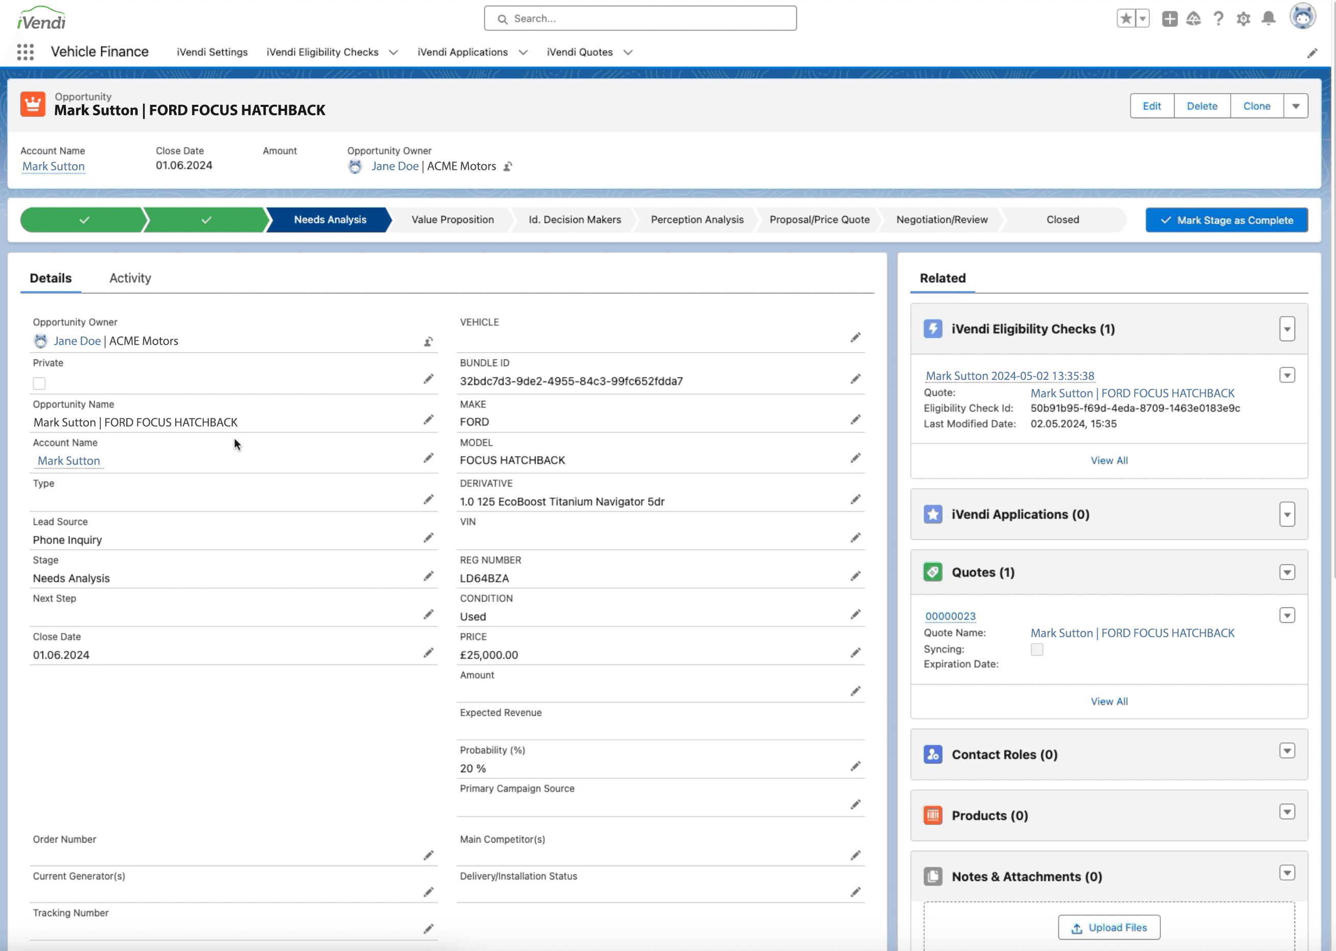1336x951 pixels.
Task: Select the Details tab
Action: coord(51,278)
